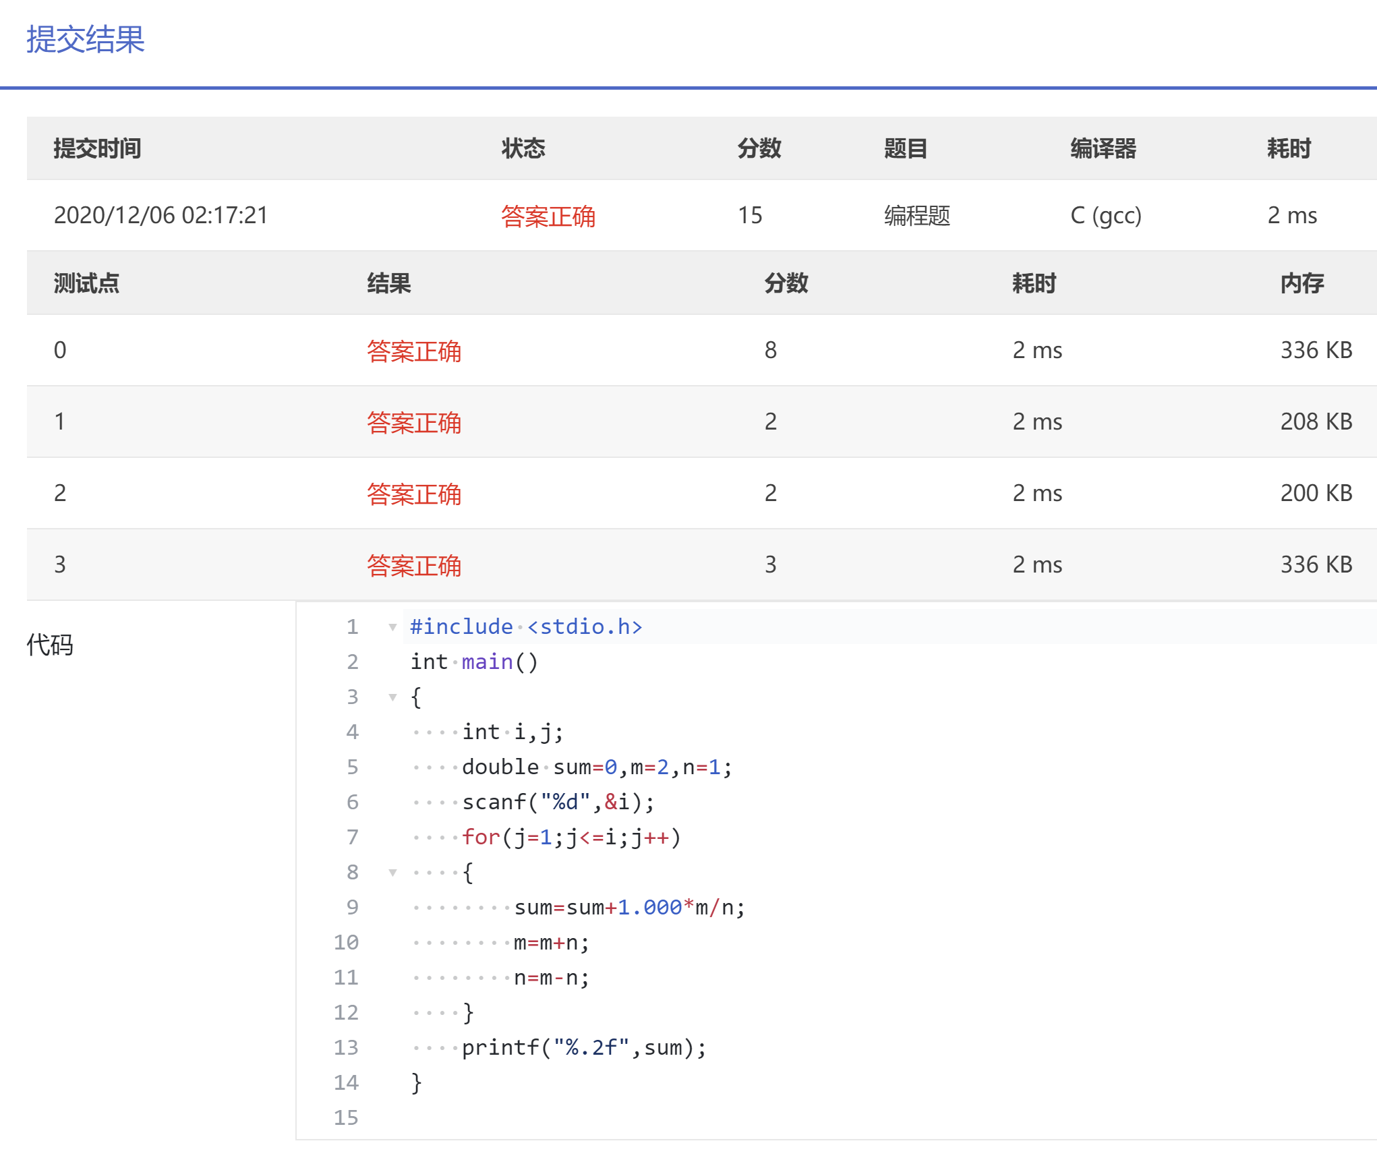This screenshot has height=1166, width=1377.
Task: Click the 结果 column header
Action: tap(389, 283)
